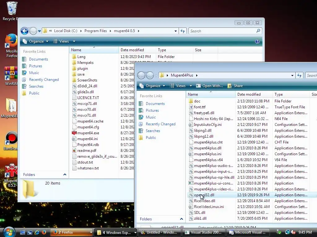
Task: Refresh the mupen64 0.5 window address bar
Action: coord(183,31)
